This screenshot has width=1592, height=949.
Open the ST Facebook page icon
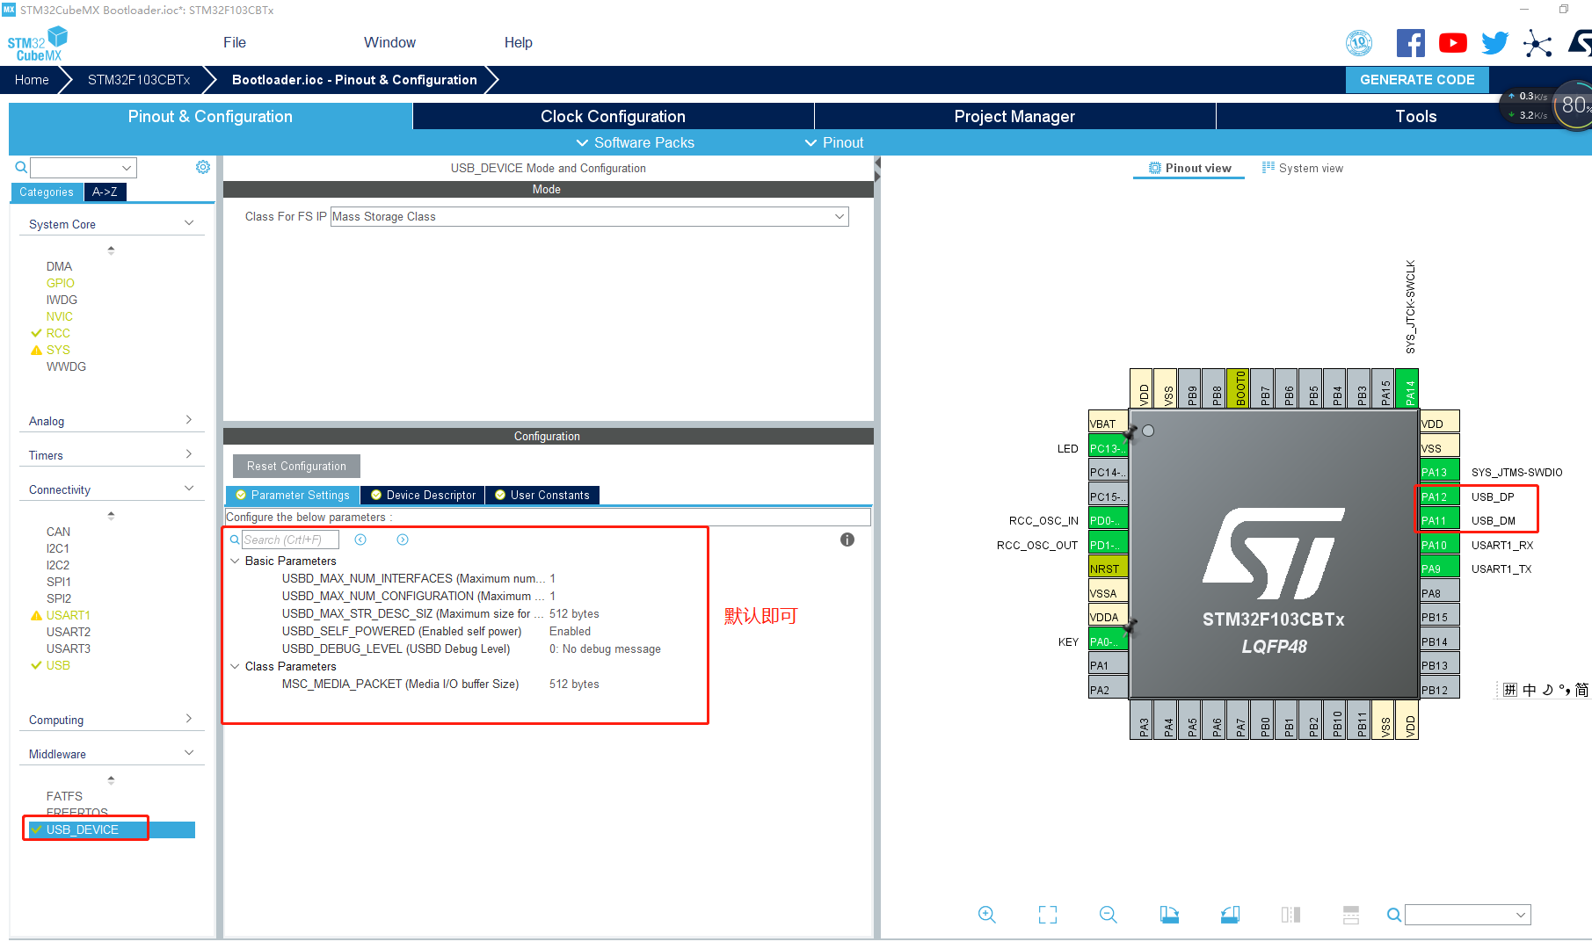(1411, 43)
